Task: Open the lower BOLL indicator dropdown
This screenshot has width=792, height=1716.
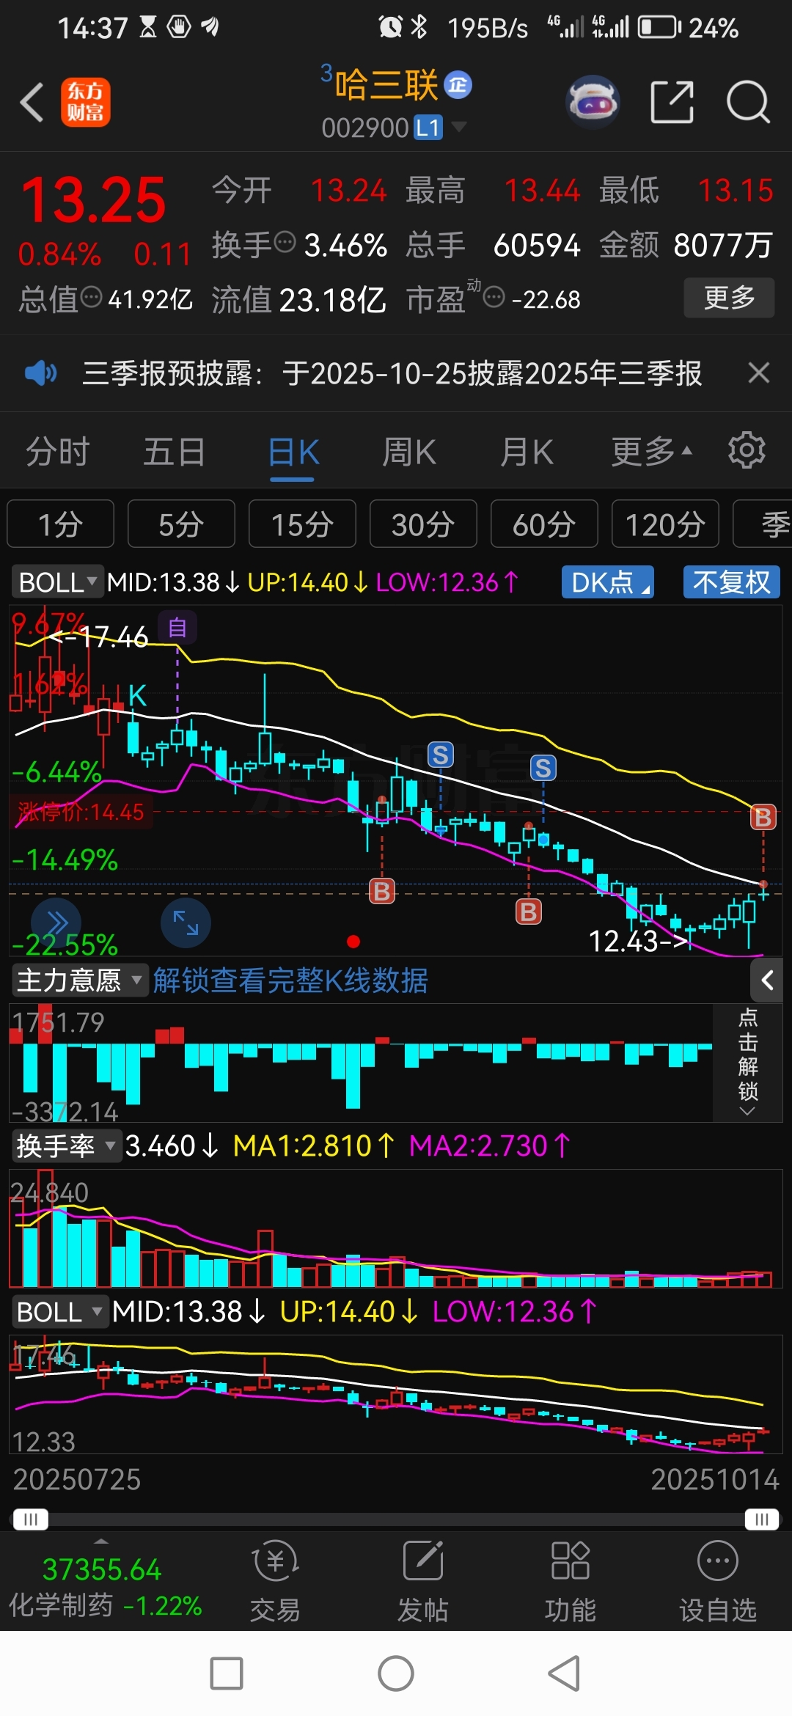Action: pos(60,1311)
